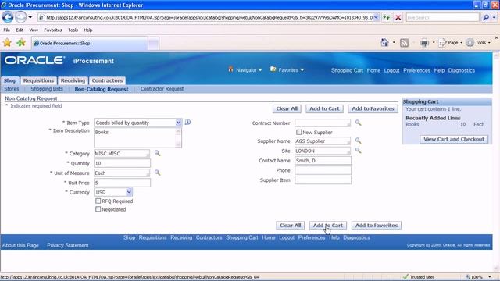500x281 pixels.
Task: Click the browser Forward arrow button
Action: [21, 17]
